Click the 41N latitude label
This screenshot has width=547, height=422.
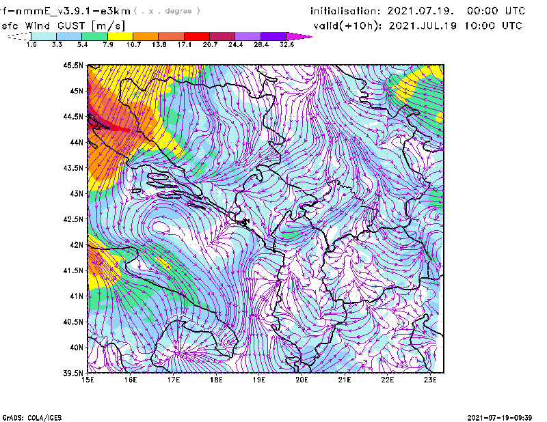click(77, 296)
